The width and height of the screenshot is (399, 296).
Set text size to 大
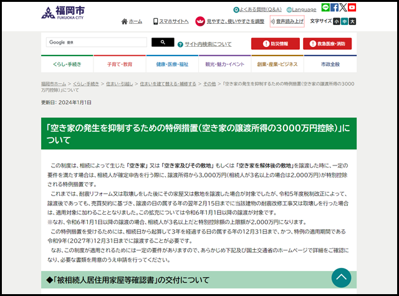pyautogui.click(x=352, y=22)
